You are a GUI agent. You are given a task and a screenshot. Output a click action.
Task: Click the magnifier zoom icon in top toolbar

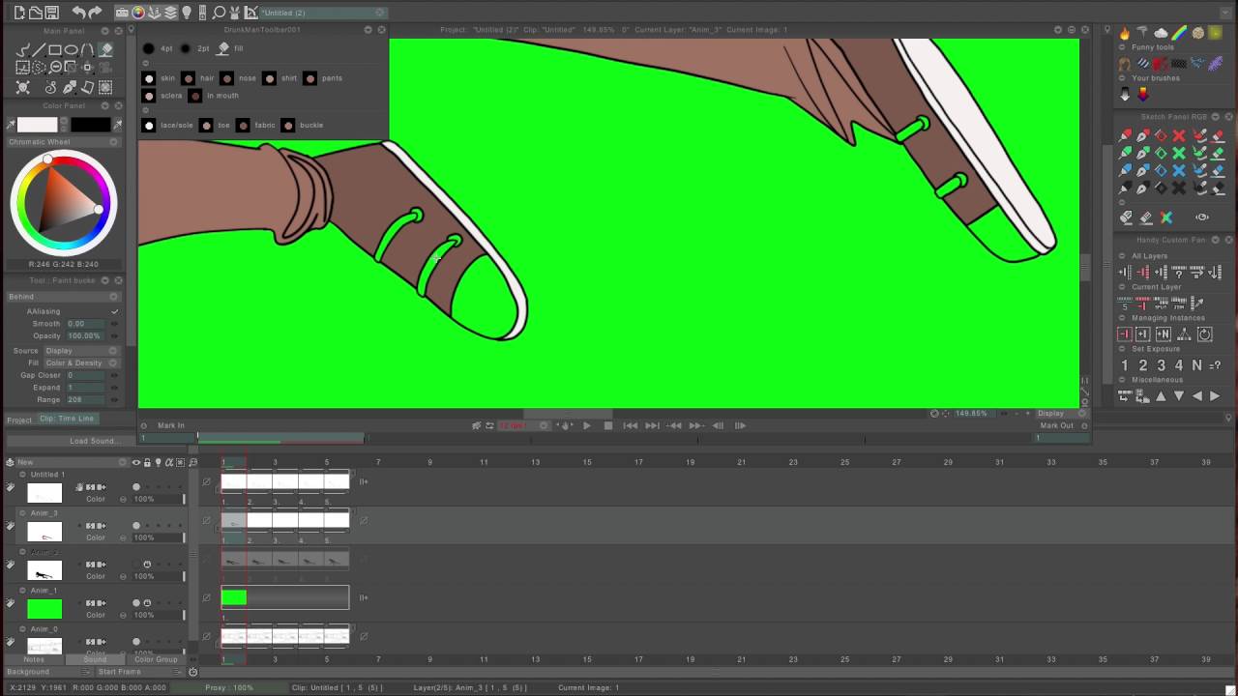tap(219, 13)
